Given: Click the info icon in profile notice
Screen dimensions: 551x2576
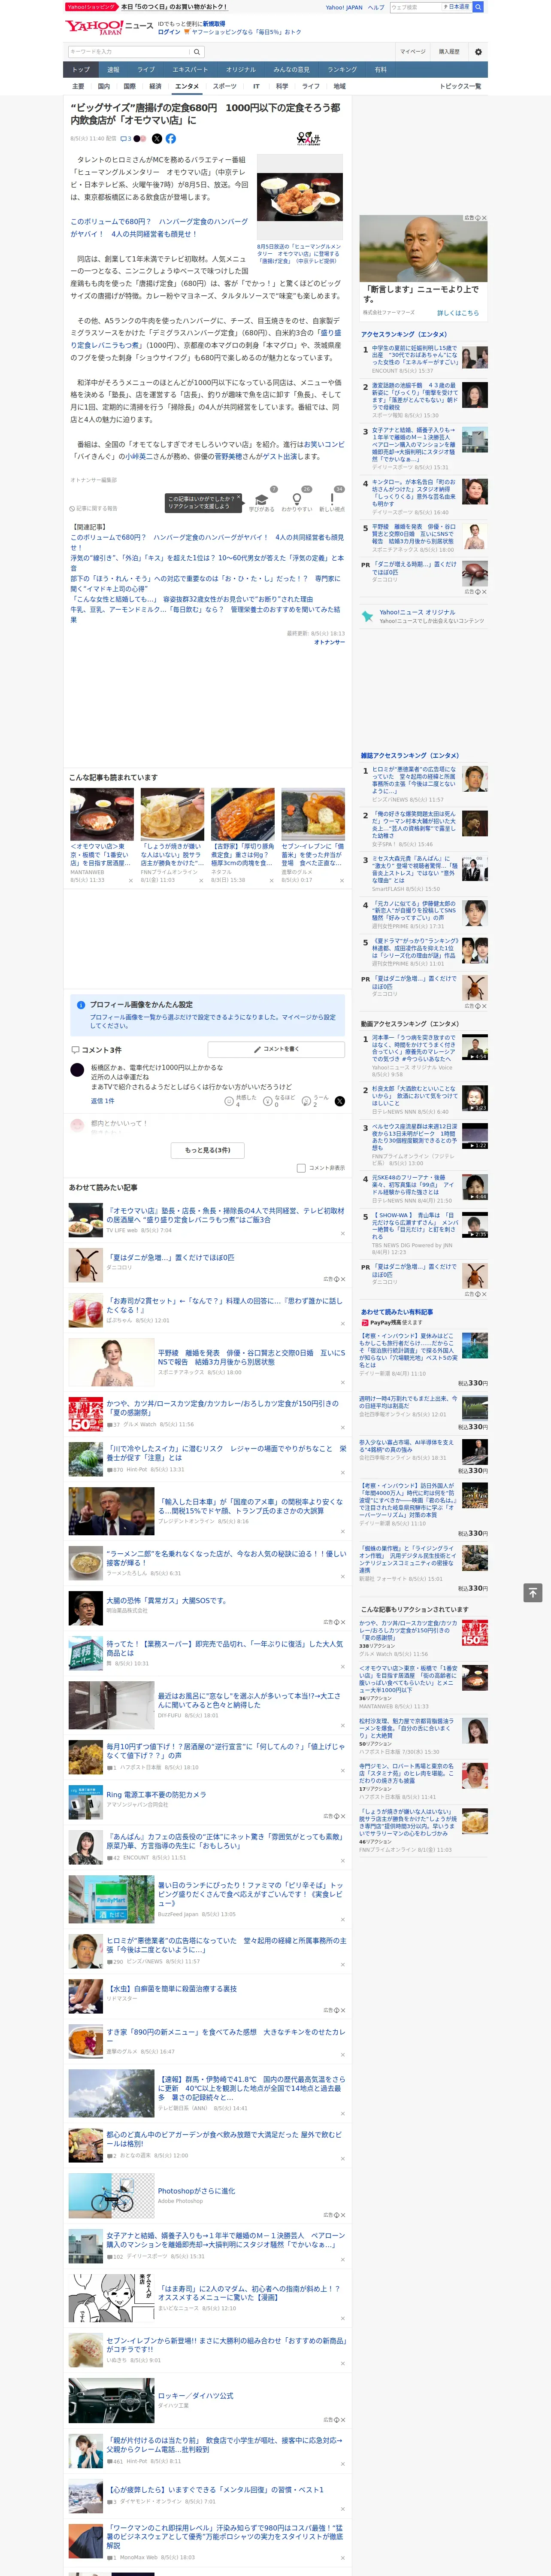Looking at the screenshot, I should click(81, 1004).
